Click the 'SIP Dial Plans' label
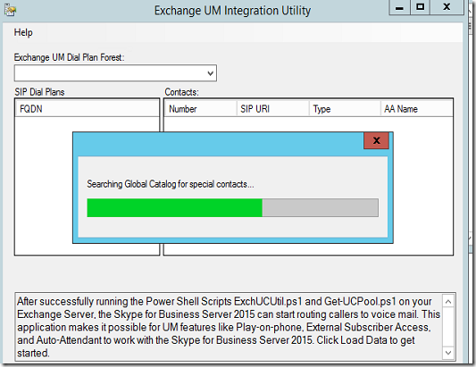 coord(39,92)
